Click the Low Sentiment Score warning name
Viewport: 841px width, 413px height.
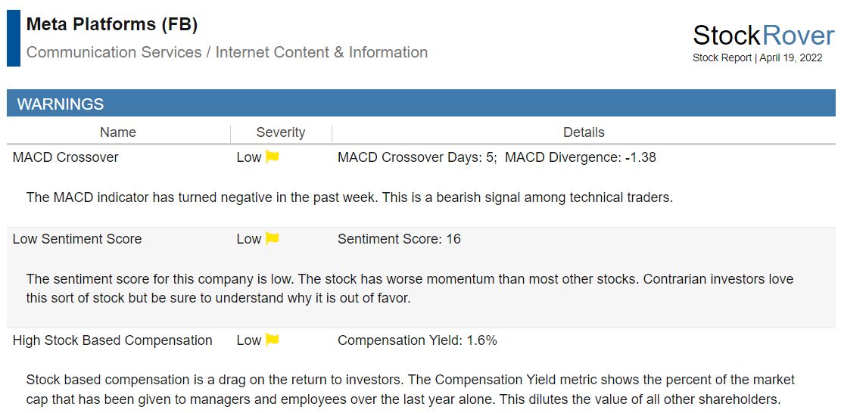click(77, 239)
